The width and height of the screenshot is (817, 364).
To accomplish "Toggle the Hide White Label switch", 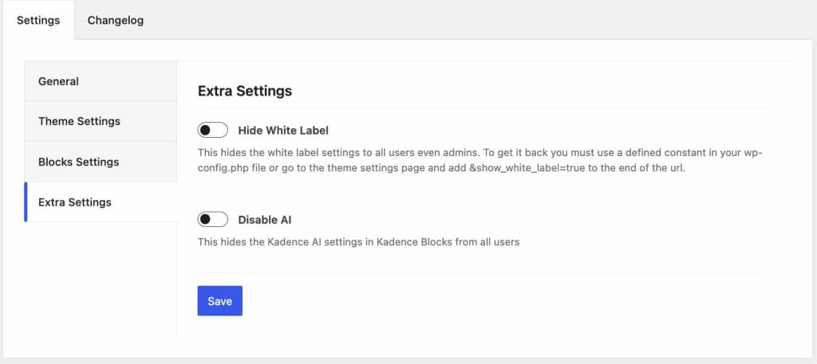I will tap(212, 130).
